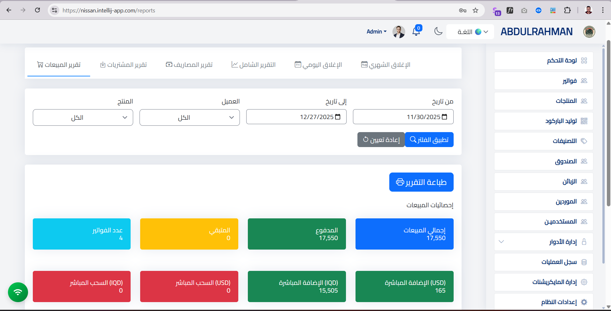Image resolution: width=611 pixels, height=311 pixels.
Task: Click the green WiFi floating button
Action: click(18, 292)
